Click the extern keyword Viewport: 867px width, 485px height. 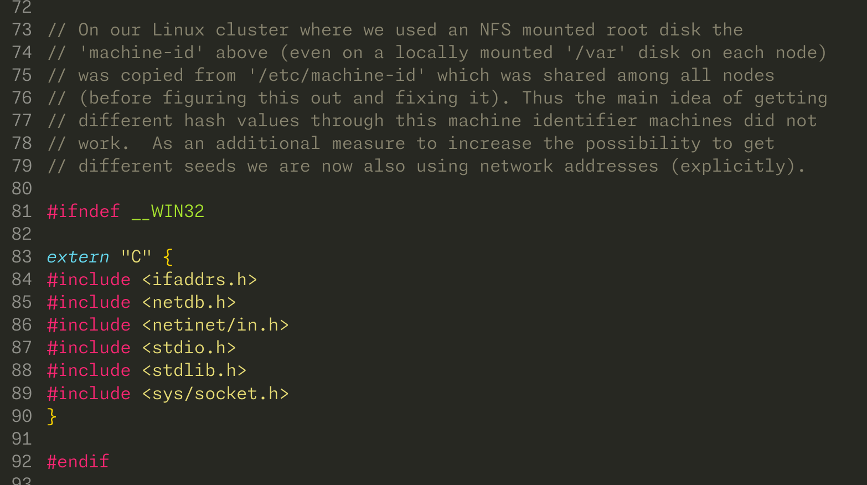click(78, 257)
